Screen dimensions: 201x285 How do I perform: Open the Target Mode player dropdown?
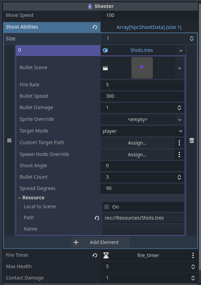(x=142, y=131)
